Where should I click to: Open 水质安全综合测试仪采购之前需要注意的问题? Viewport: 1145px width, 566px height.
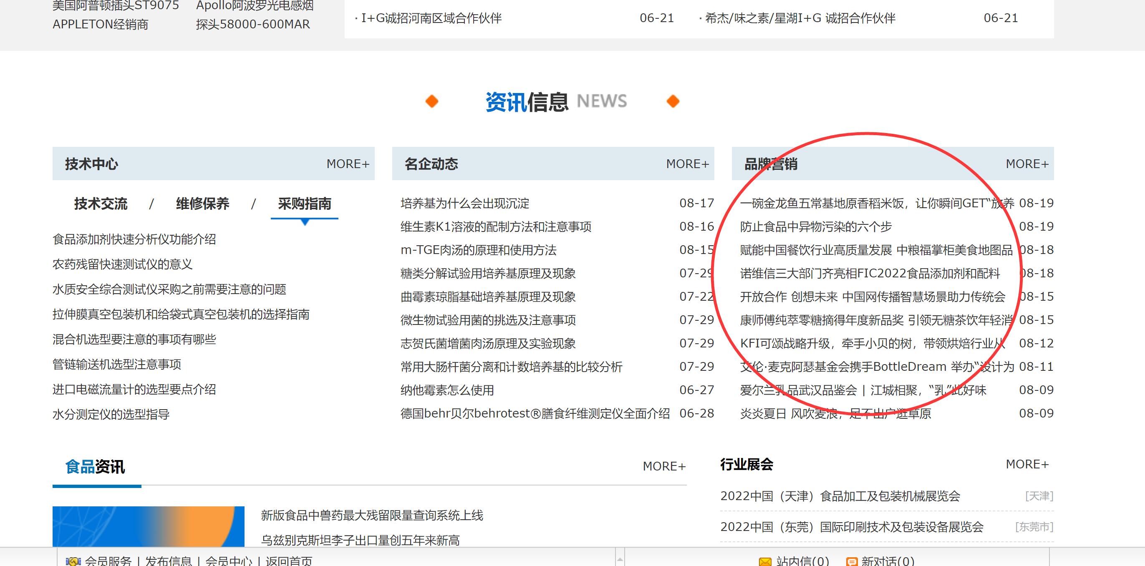click(169, 289)
